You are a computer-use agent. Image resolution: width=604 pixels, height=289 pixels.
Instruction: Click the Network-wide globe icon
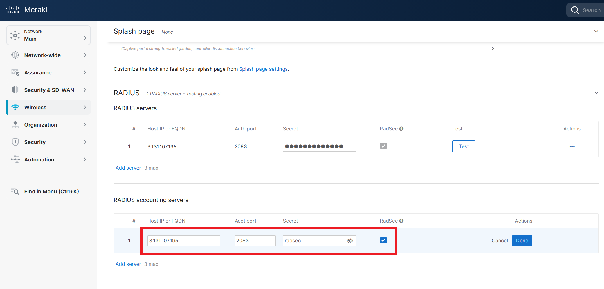pyautogui.click(x=15, y=55)
